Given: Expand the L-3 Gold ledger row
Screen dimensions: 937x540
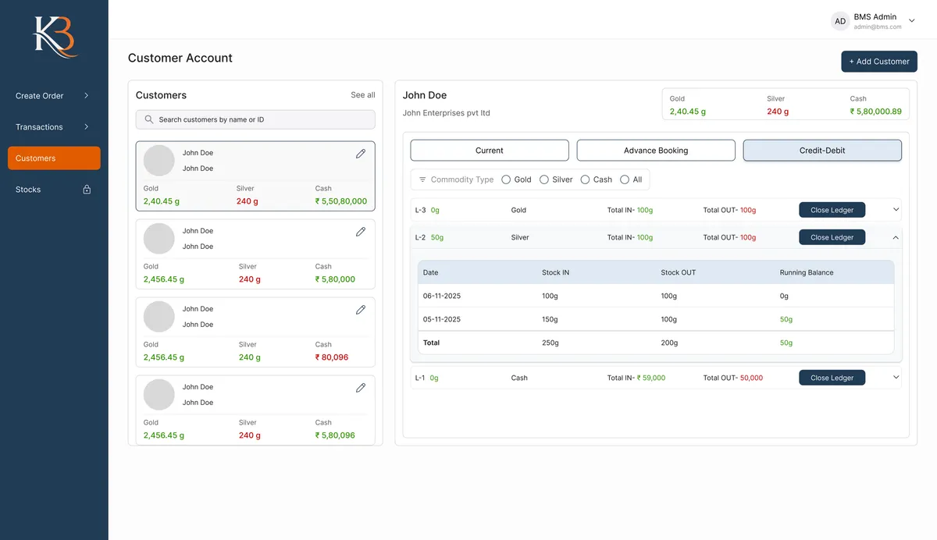Looking at the screenshot, I should point(896,210).
